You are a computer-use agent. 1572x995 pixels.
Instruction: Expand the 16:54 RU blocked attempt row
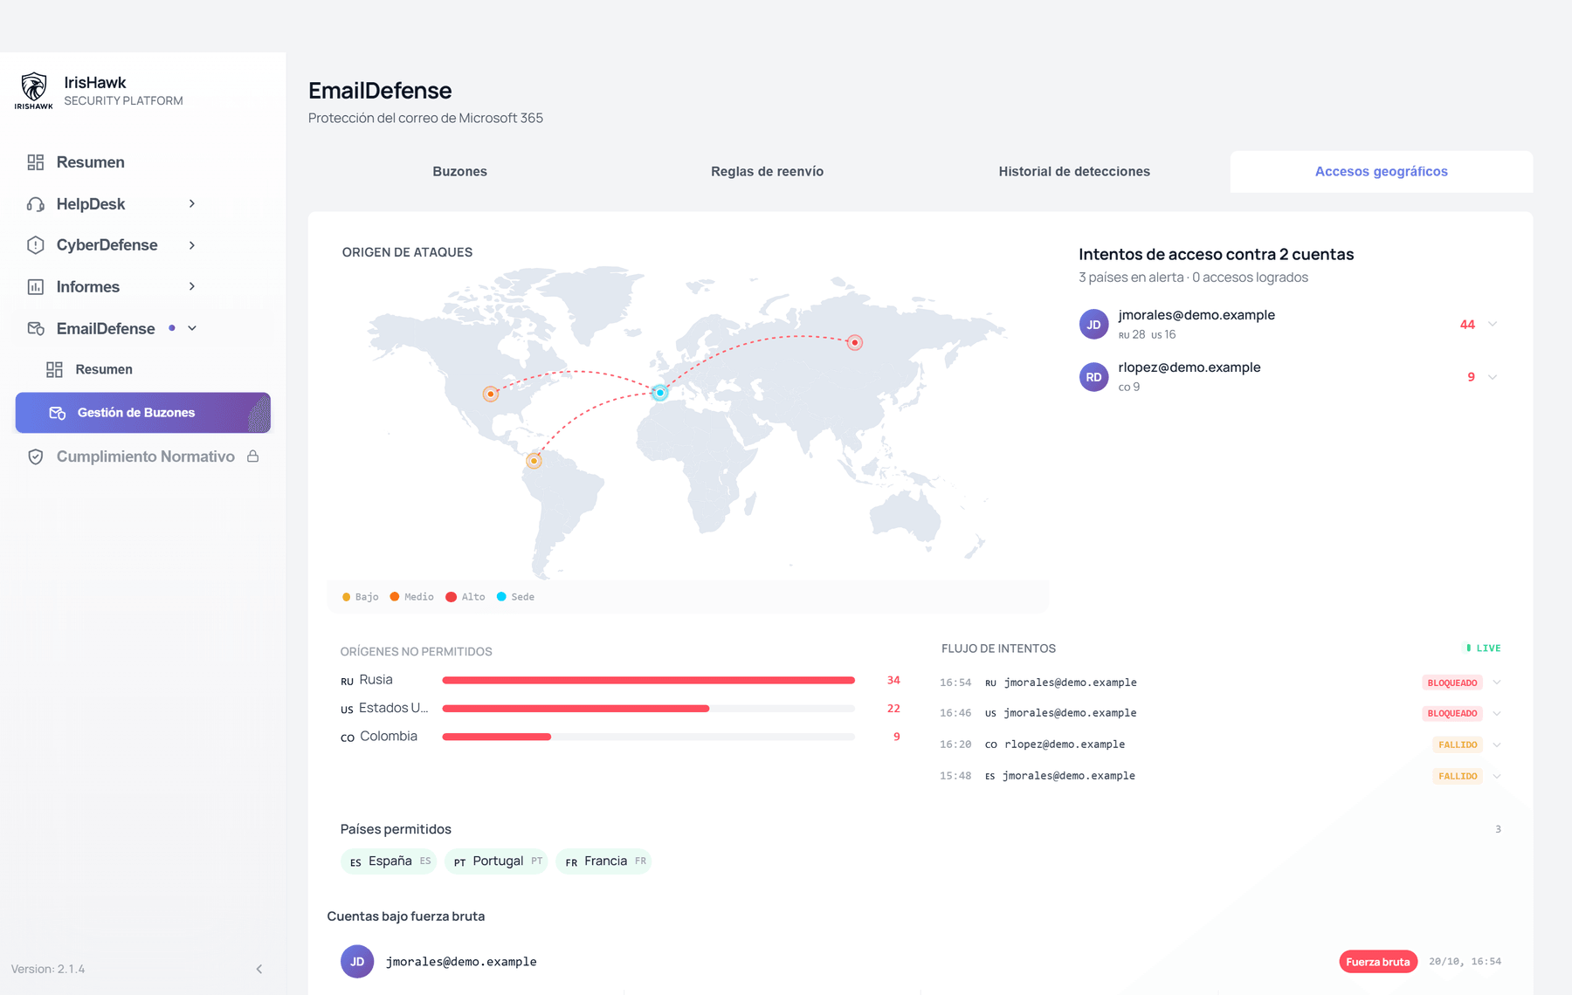pyautogui.click(x=1497, y=683)
